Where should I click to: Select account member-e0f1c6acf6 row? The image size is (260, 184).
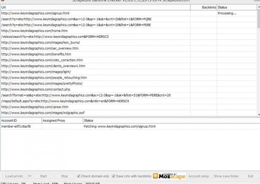point(130,126)
